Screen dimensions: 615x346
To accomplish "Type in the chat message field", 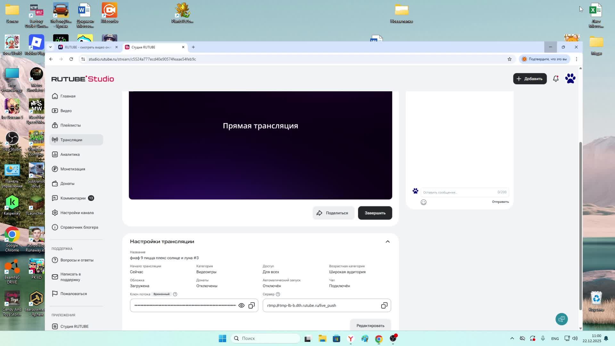I will pyautogui.click(x=458, y=192).
